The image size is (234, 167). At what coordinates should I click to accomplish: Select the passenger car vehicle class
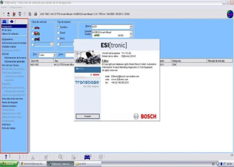click(x=32, y=28)
